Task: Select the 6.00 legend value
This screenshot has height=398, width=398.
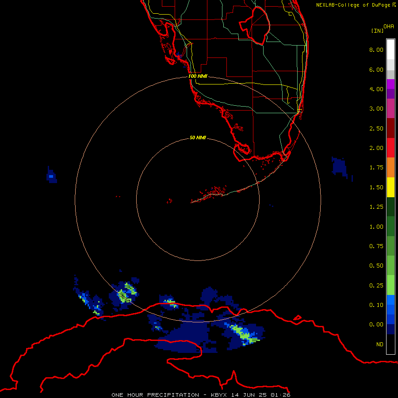Action: (x=376, y=69)
